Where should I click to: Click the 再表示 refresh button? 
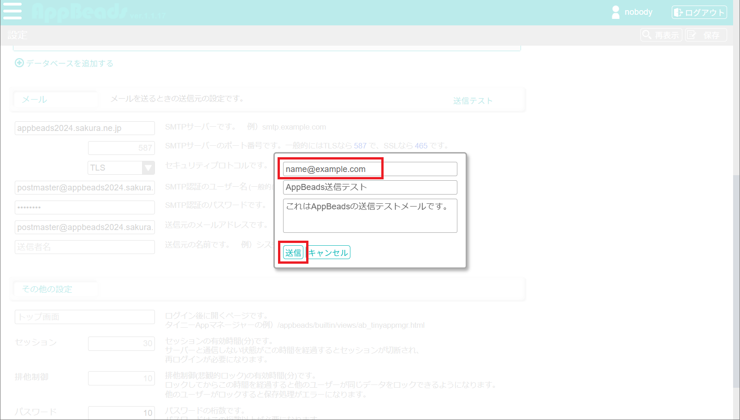click(x=661, y=35)
